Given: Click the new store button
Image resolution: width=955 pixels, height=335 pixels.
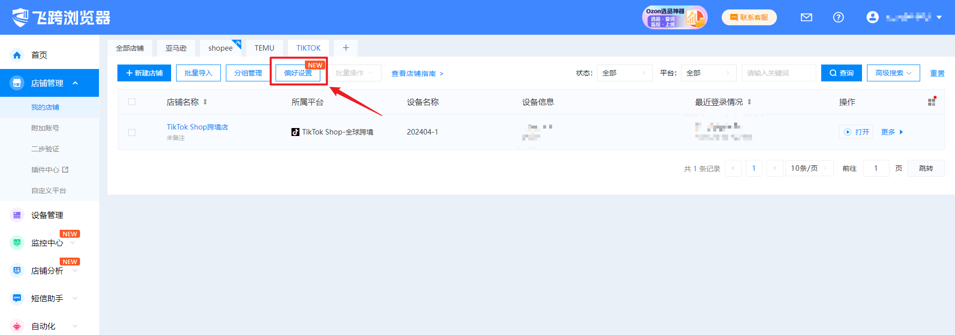Looking at the screenshot, I should 144,73.
